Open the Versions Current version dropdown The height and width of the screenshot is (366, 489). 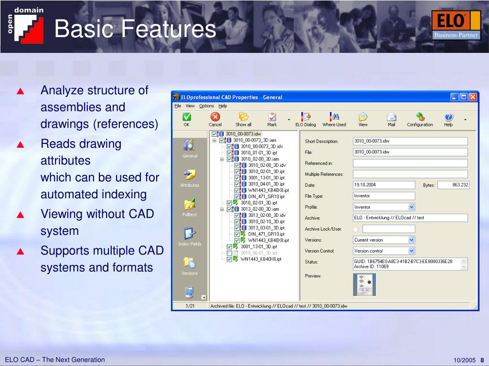point(411,240)
